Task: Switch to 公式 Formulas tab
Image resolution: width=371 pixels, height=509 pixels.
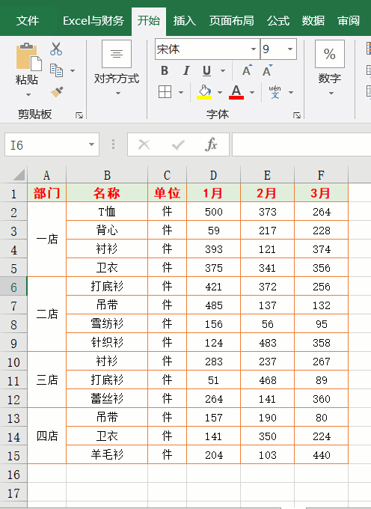Action: click(x=278, y=21)
